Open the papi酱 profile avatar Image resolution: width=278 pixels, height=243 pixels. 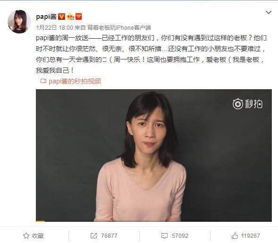pos(19,21)
